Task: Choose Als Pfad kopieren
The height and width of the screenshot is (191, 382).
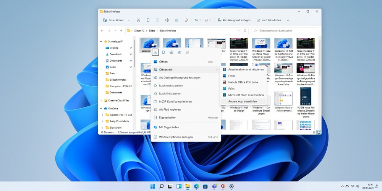Action: tap(186, 109)
